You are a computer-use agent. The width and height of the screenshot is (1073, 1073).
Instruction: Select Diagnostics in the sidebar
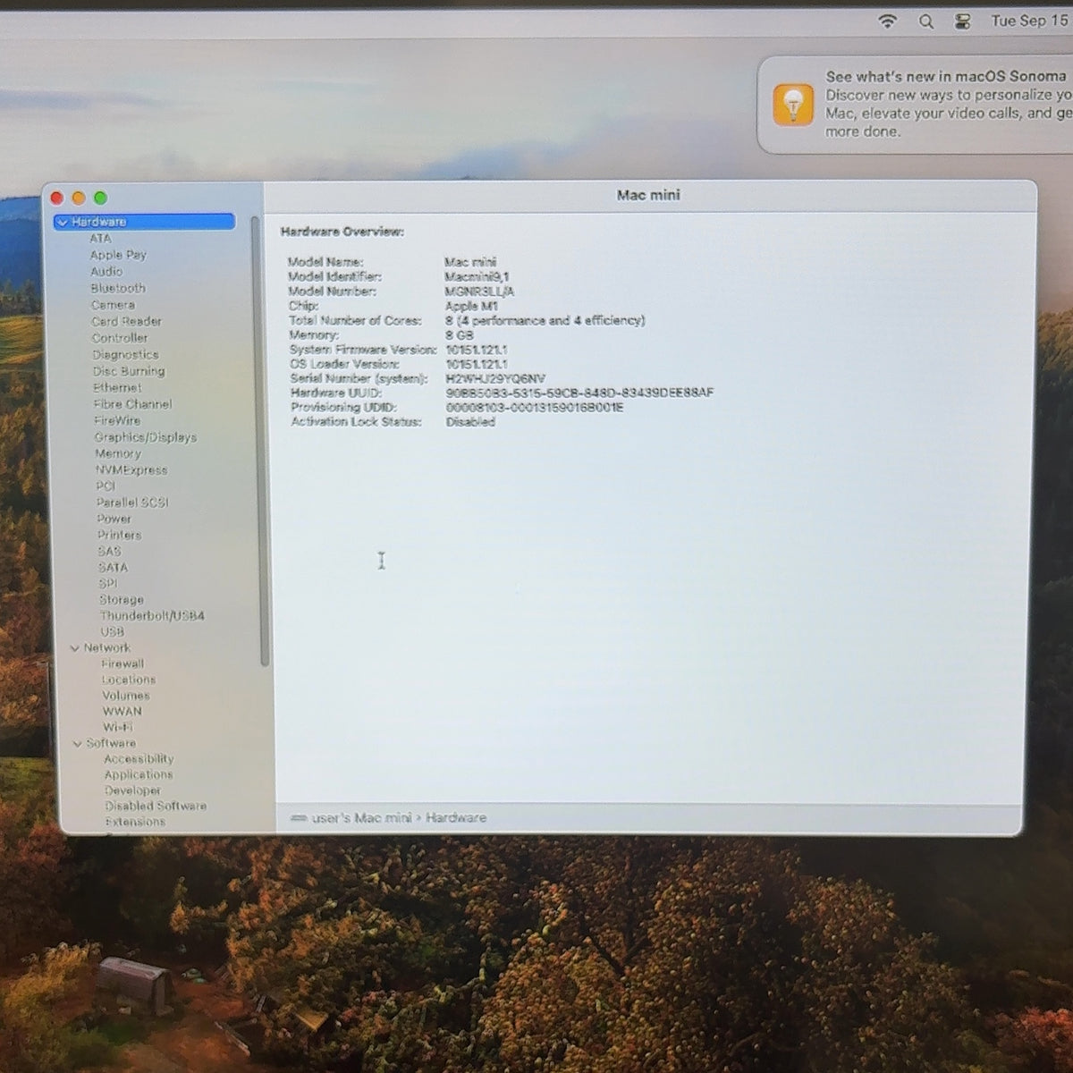(x=125, y=355)
